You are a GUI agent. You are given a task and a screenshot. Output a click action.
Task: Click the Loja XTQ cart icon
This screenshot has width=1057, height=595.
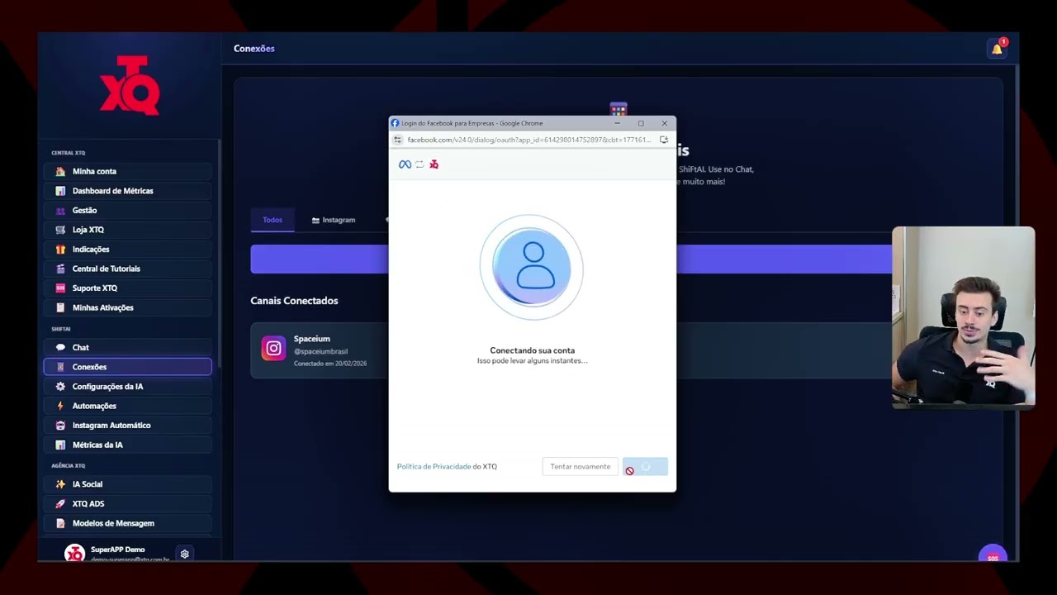[60, 230]
